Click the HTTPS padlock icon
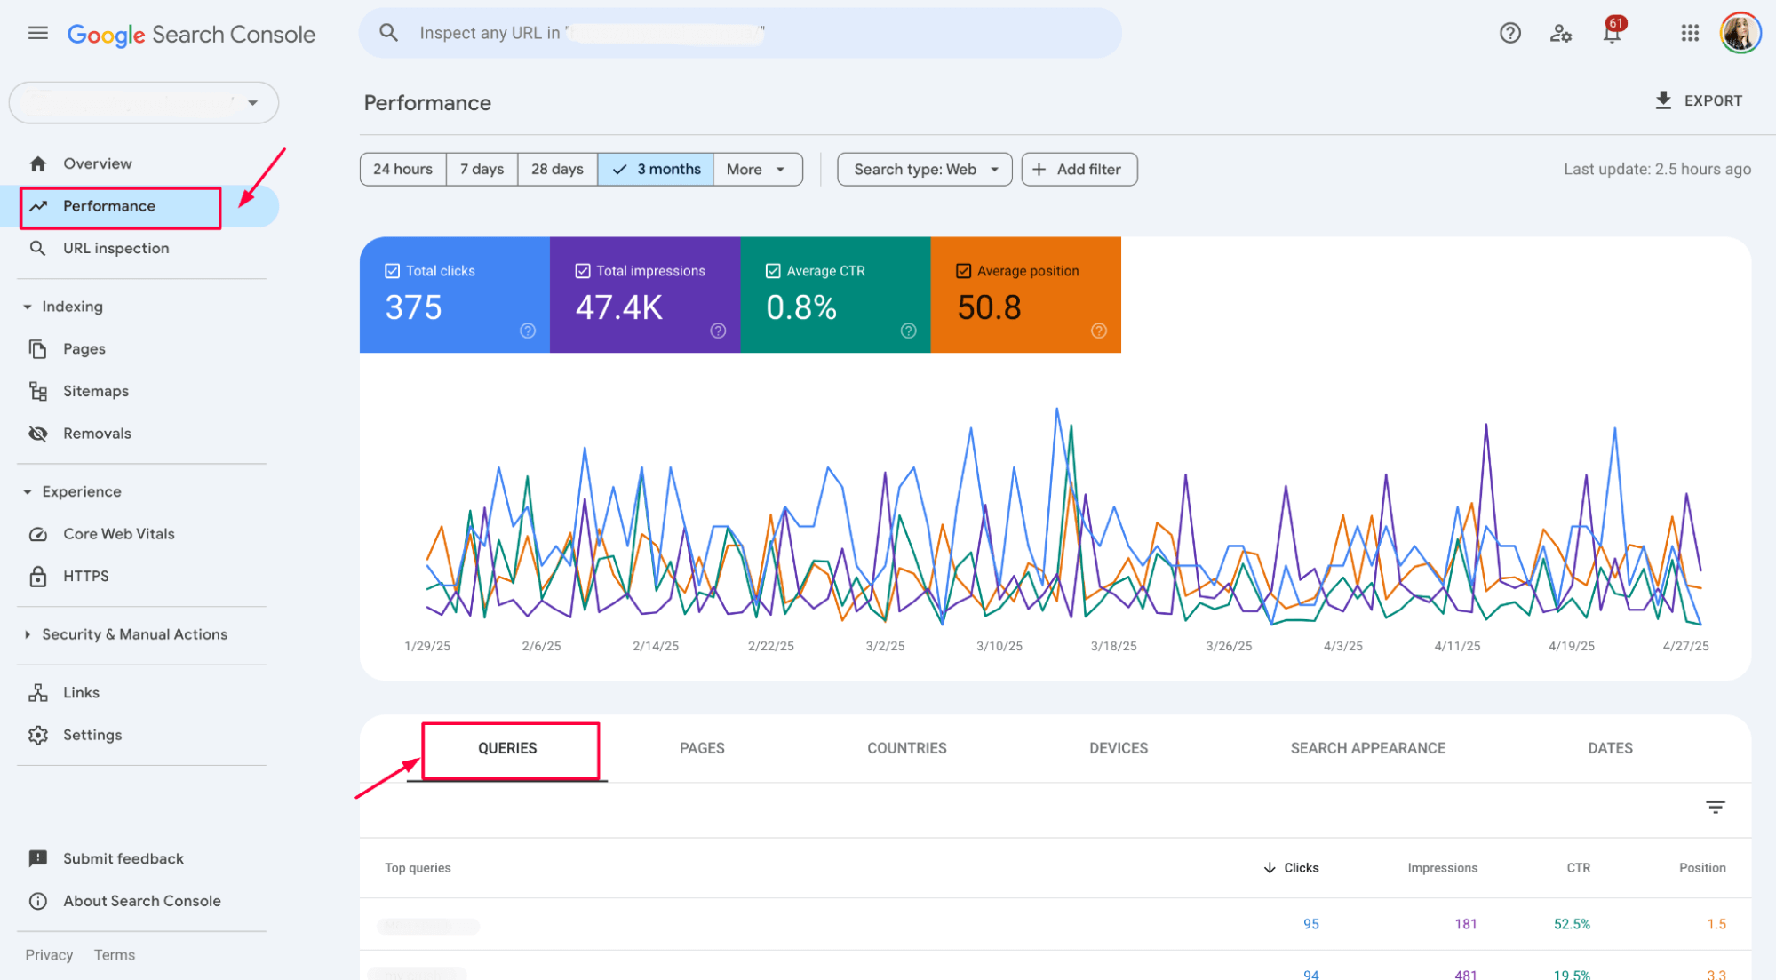The width and height of the screenshot is (1776, 980). coord(38,576)
